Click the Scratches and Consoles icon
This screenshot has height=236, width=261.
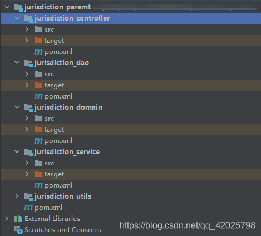pos(18,230)
